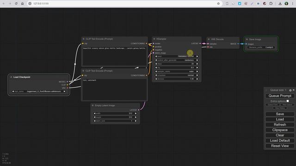This screenshot has height=166, width=296.
Task: Open the Chrome three-dot menu
Action: (x=292, y=4)
